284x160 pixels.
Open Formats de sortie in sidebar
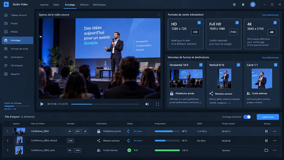coord(18,49)
